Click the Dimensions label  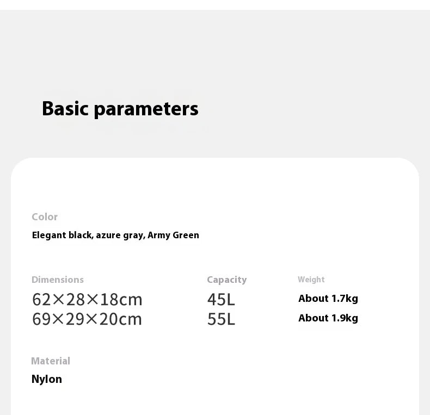pyautogui.click(x=58, y=280)
